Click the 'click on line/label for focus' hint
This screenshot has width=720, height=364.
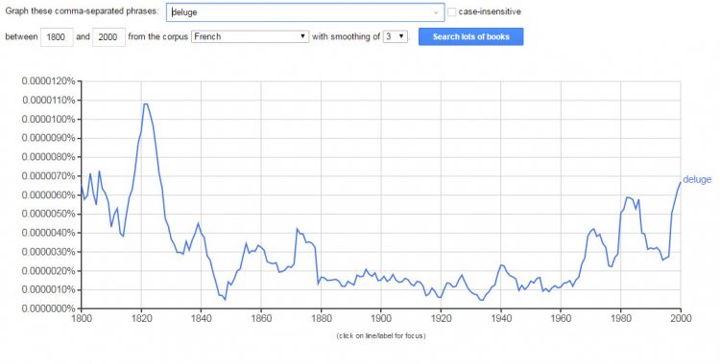click(381, 336)
